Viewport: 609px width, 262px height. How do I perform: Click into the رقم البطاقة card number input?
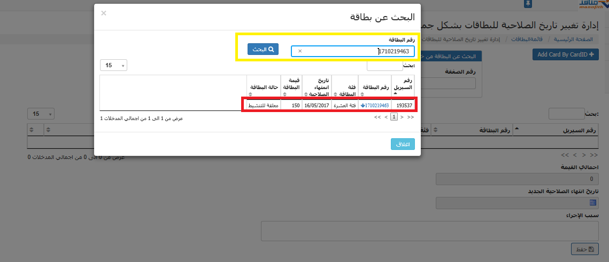353,51
